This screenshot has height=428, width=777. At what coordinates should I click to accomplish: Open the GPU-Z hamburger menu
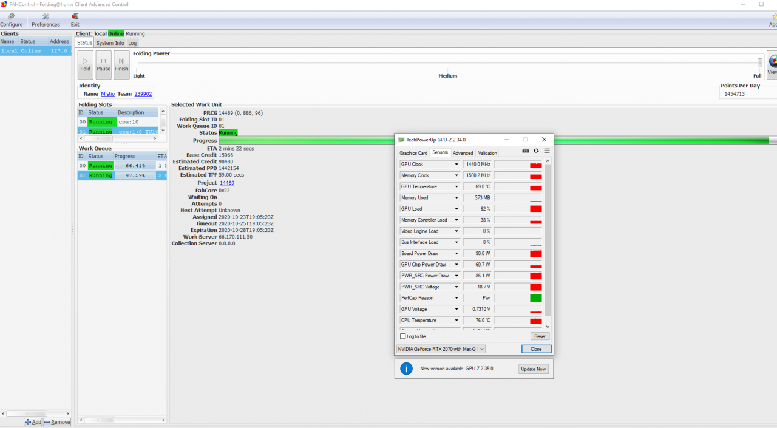click(546, 151)
